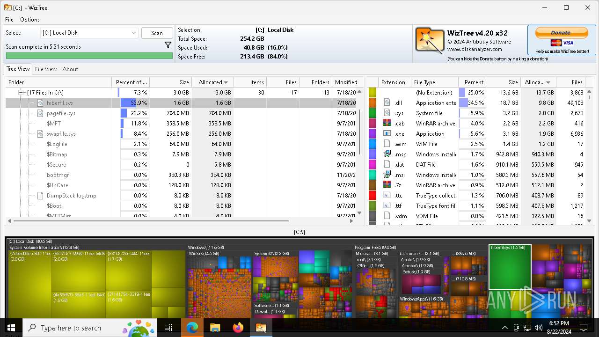
Task: Select the $Secure row
Action: [x=182, y=165]
